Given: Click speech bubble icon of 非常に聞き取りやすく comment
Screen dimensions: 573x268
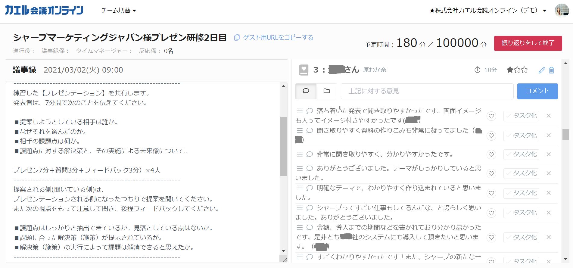Looking at the screenshot, I should 310,154.
